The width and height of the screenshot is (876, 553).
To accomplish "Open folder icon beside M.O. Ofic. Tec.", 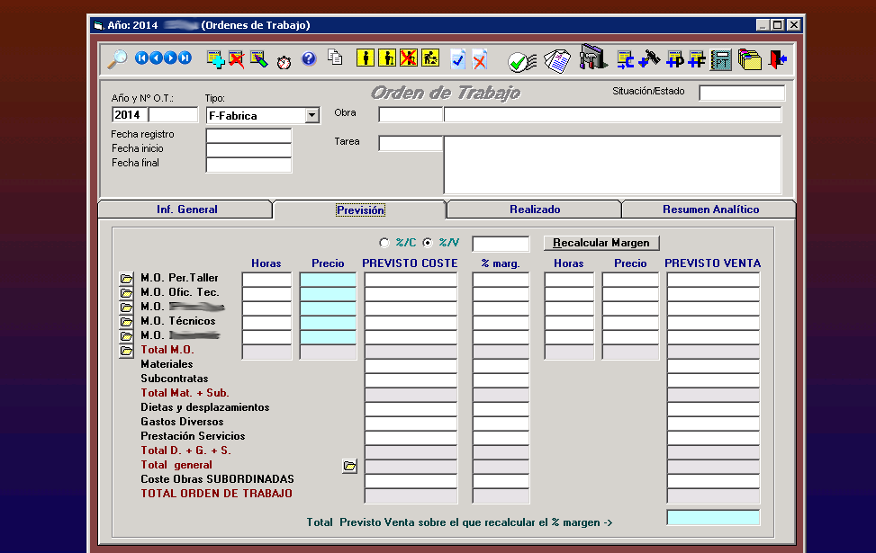I will coord(126,292).
